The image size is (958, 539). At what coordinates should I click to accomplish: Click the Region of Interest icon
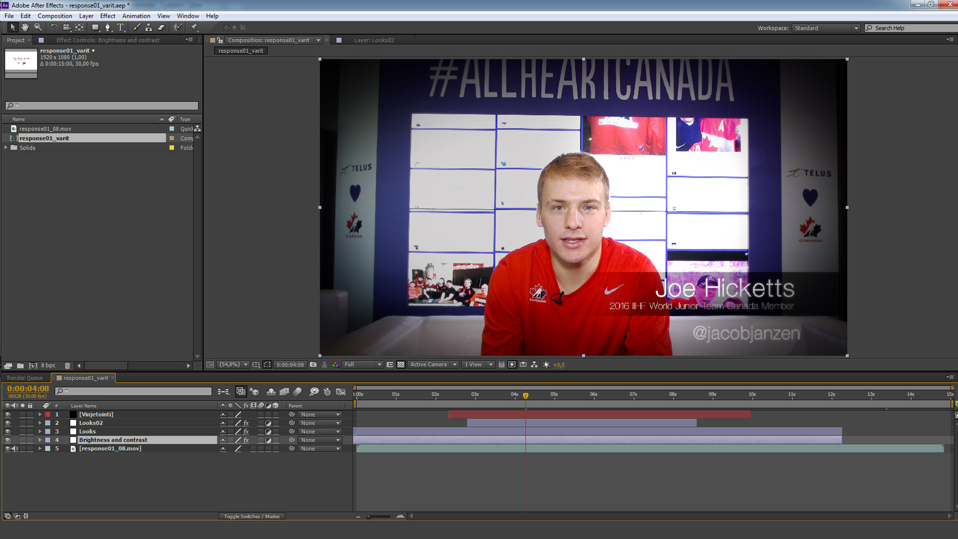[x=390, y=364]
